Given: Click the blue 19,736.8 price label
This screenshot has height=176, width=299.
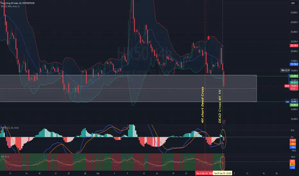Looking at the screenshot, I should (x=294, y=64).
